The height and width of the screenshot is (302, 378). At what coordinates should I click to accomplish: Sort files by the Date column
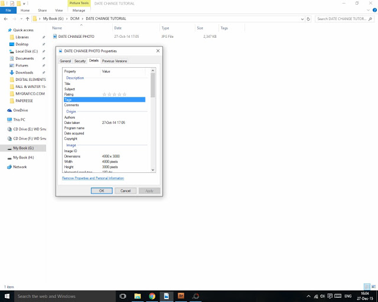click(118, 28)
